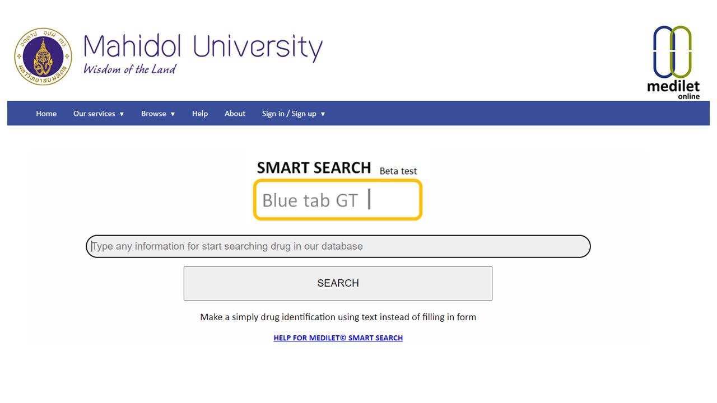Open the Help menu item
Image resolution: width=717 pixels, height=403 pixels.
coord(199,114)
